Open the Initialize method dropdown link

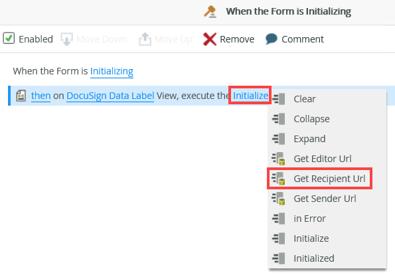[250, 96]
